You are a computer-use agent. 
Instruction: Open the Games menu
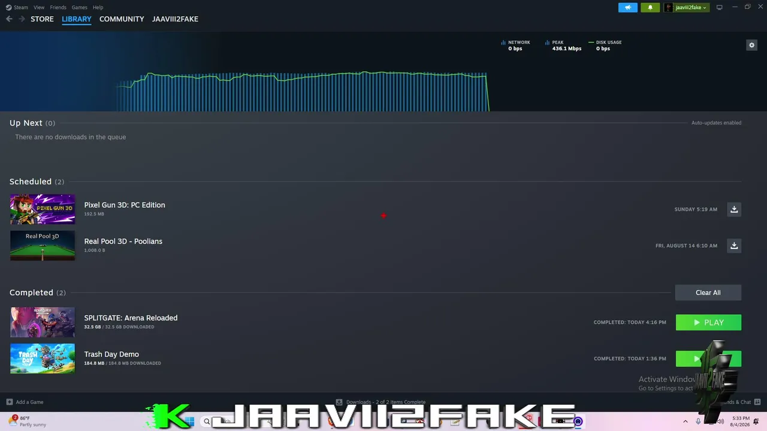coord(79,7)
